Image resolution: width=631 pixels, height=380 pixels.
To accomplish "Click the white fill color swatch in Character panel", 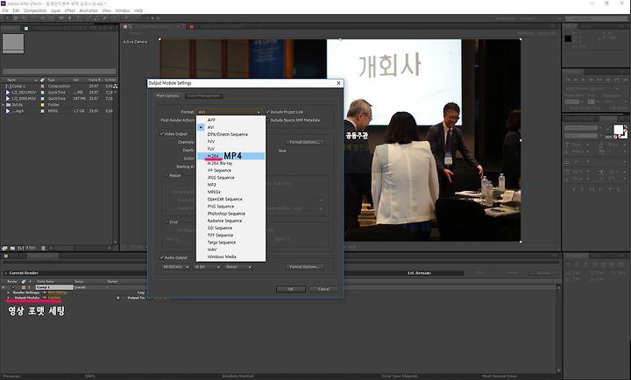I will (x=618, y=130).
